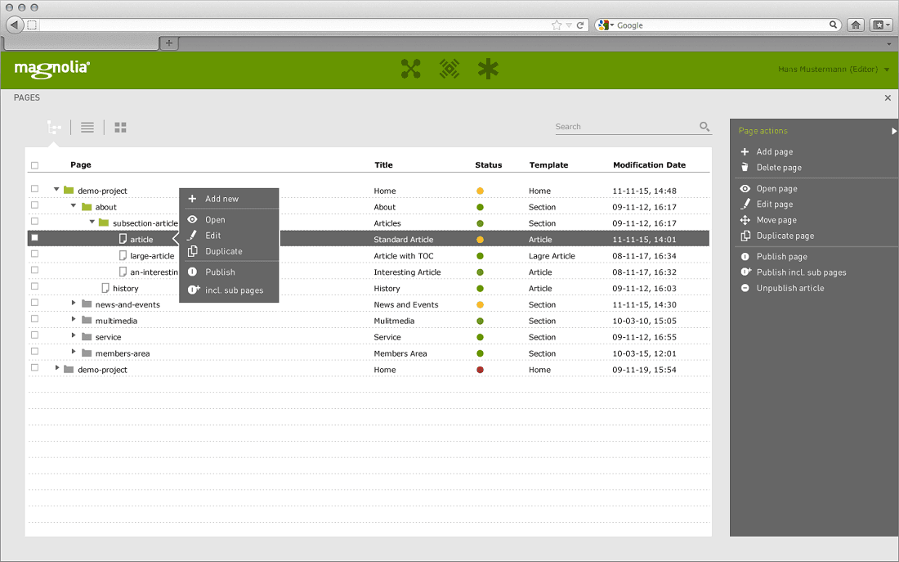Check the select-all checkbox in column header
Screen dimensions: 899x562
34,164
